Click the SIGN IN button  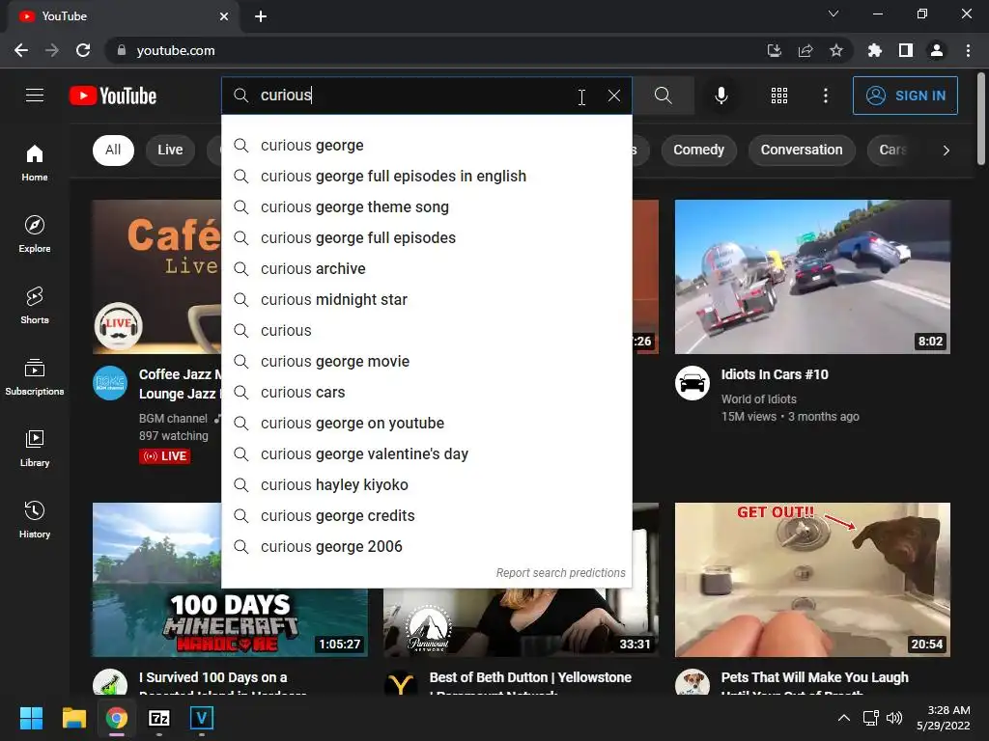(905, 96)
